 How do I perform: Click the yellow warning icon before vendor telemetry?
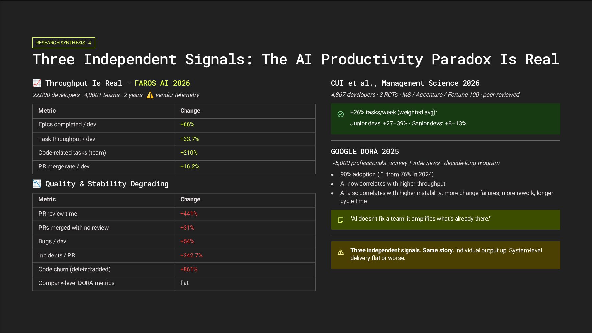(x=150, y=95)
